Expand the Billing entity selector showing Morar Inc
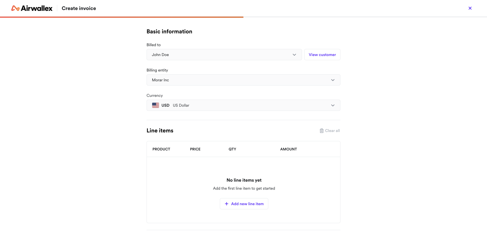The image size is (487, 233). point(243,80)
